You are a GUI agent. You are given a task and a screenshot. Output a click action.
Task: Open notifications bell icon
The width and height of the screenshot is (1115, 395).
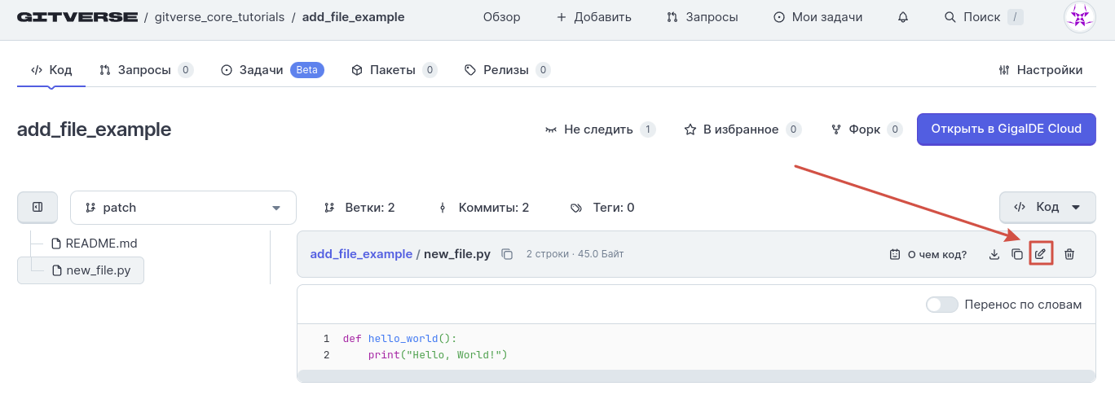[x=903, y=17]
